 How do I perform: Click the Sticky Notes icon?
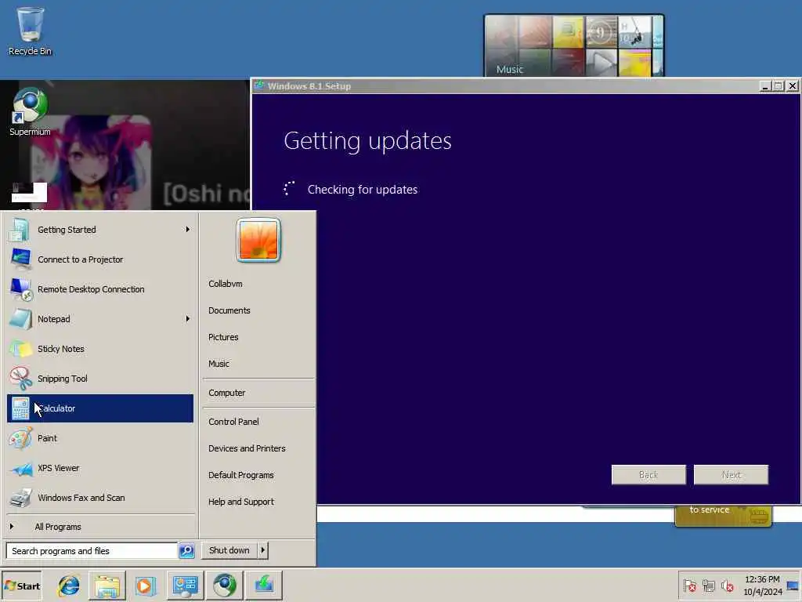pyautogui.click(x=20, y=349)
